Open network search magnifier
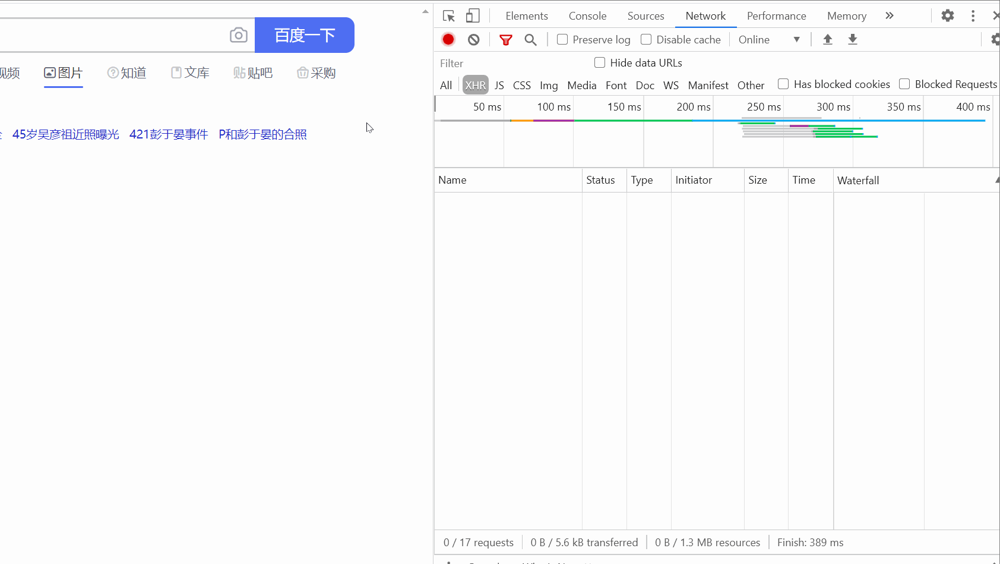 pos(530,40)
